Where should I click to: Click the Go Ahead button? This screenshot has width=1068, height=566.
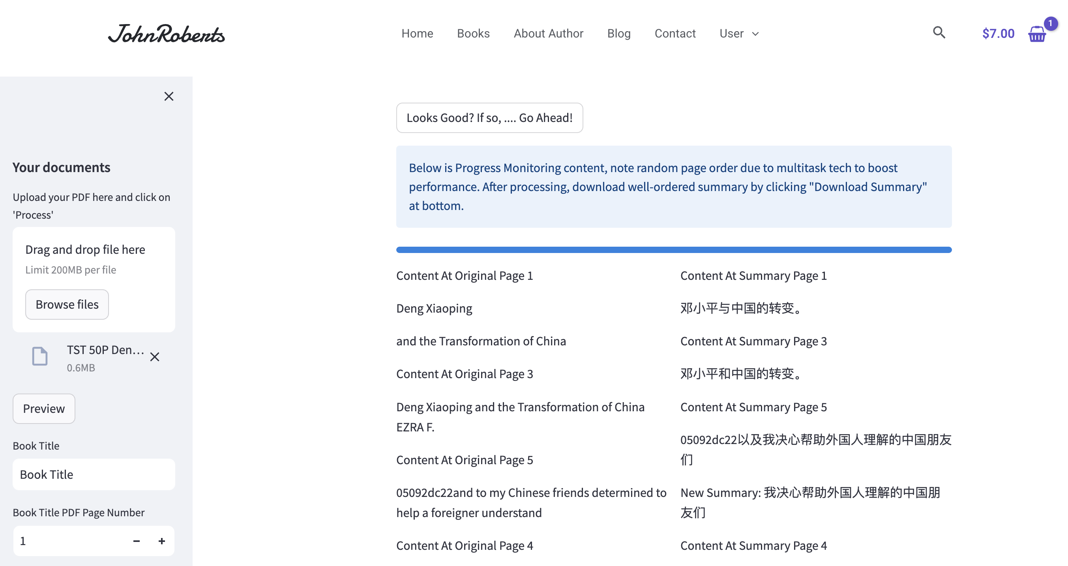[x=490, y=118]
